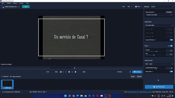The width and height of the screenshot is (175, 98).
Task: Launch Microsoft Edge from the taskbar
Action: (x=78, y=96)
